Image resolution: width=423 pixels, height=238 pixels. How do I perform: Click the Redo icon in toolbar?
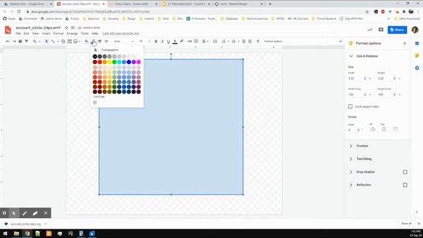click(14, 41)
